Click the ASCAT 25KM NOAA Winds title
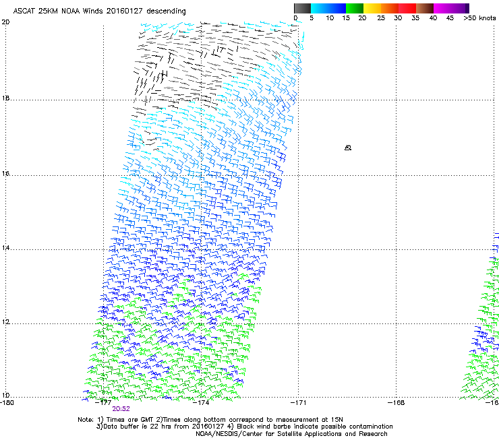This screenshot has width=499, height=438. click(x=99, y=11)
